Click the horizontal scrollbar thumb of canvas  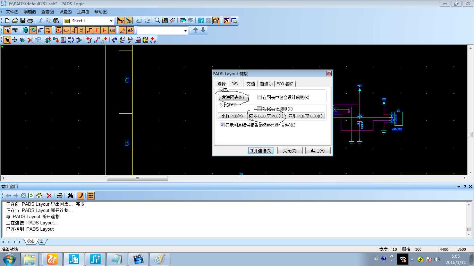(137, 178)
